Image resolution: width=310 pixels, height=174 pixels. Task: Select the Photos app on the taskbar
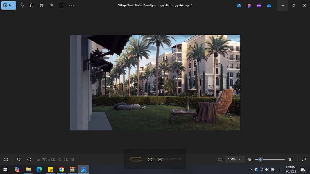click(x=84, y=169)
